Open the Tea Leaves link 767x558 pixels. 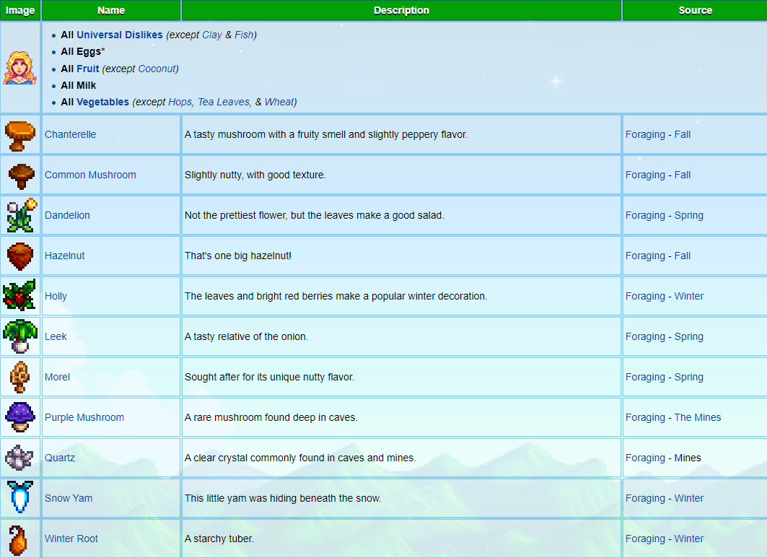224,102
